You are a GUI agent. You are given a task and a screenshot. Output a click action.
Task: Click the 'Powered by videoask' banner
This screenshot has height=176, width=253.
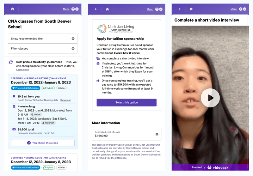210,167
